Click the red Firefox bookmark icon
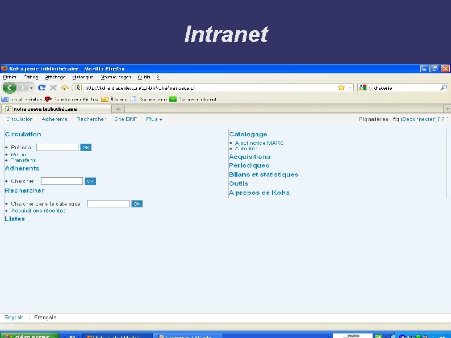Screen dimensions: 451x338 point(48,99)
